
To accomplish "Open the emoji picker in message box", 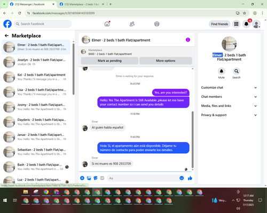I will pyautogui.click(x=182, y=178).
